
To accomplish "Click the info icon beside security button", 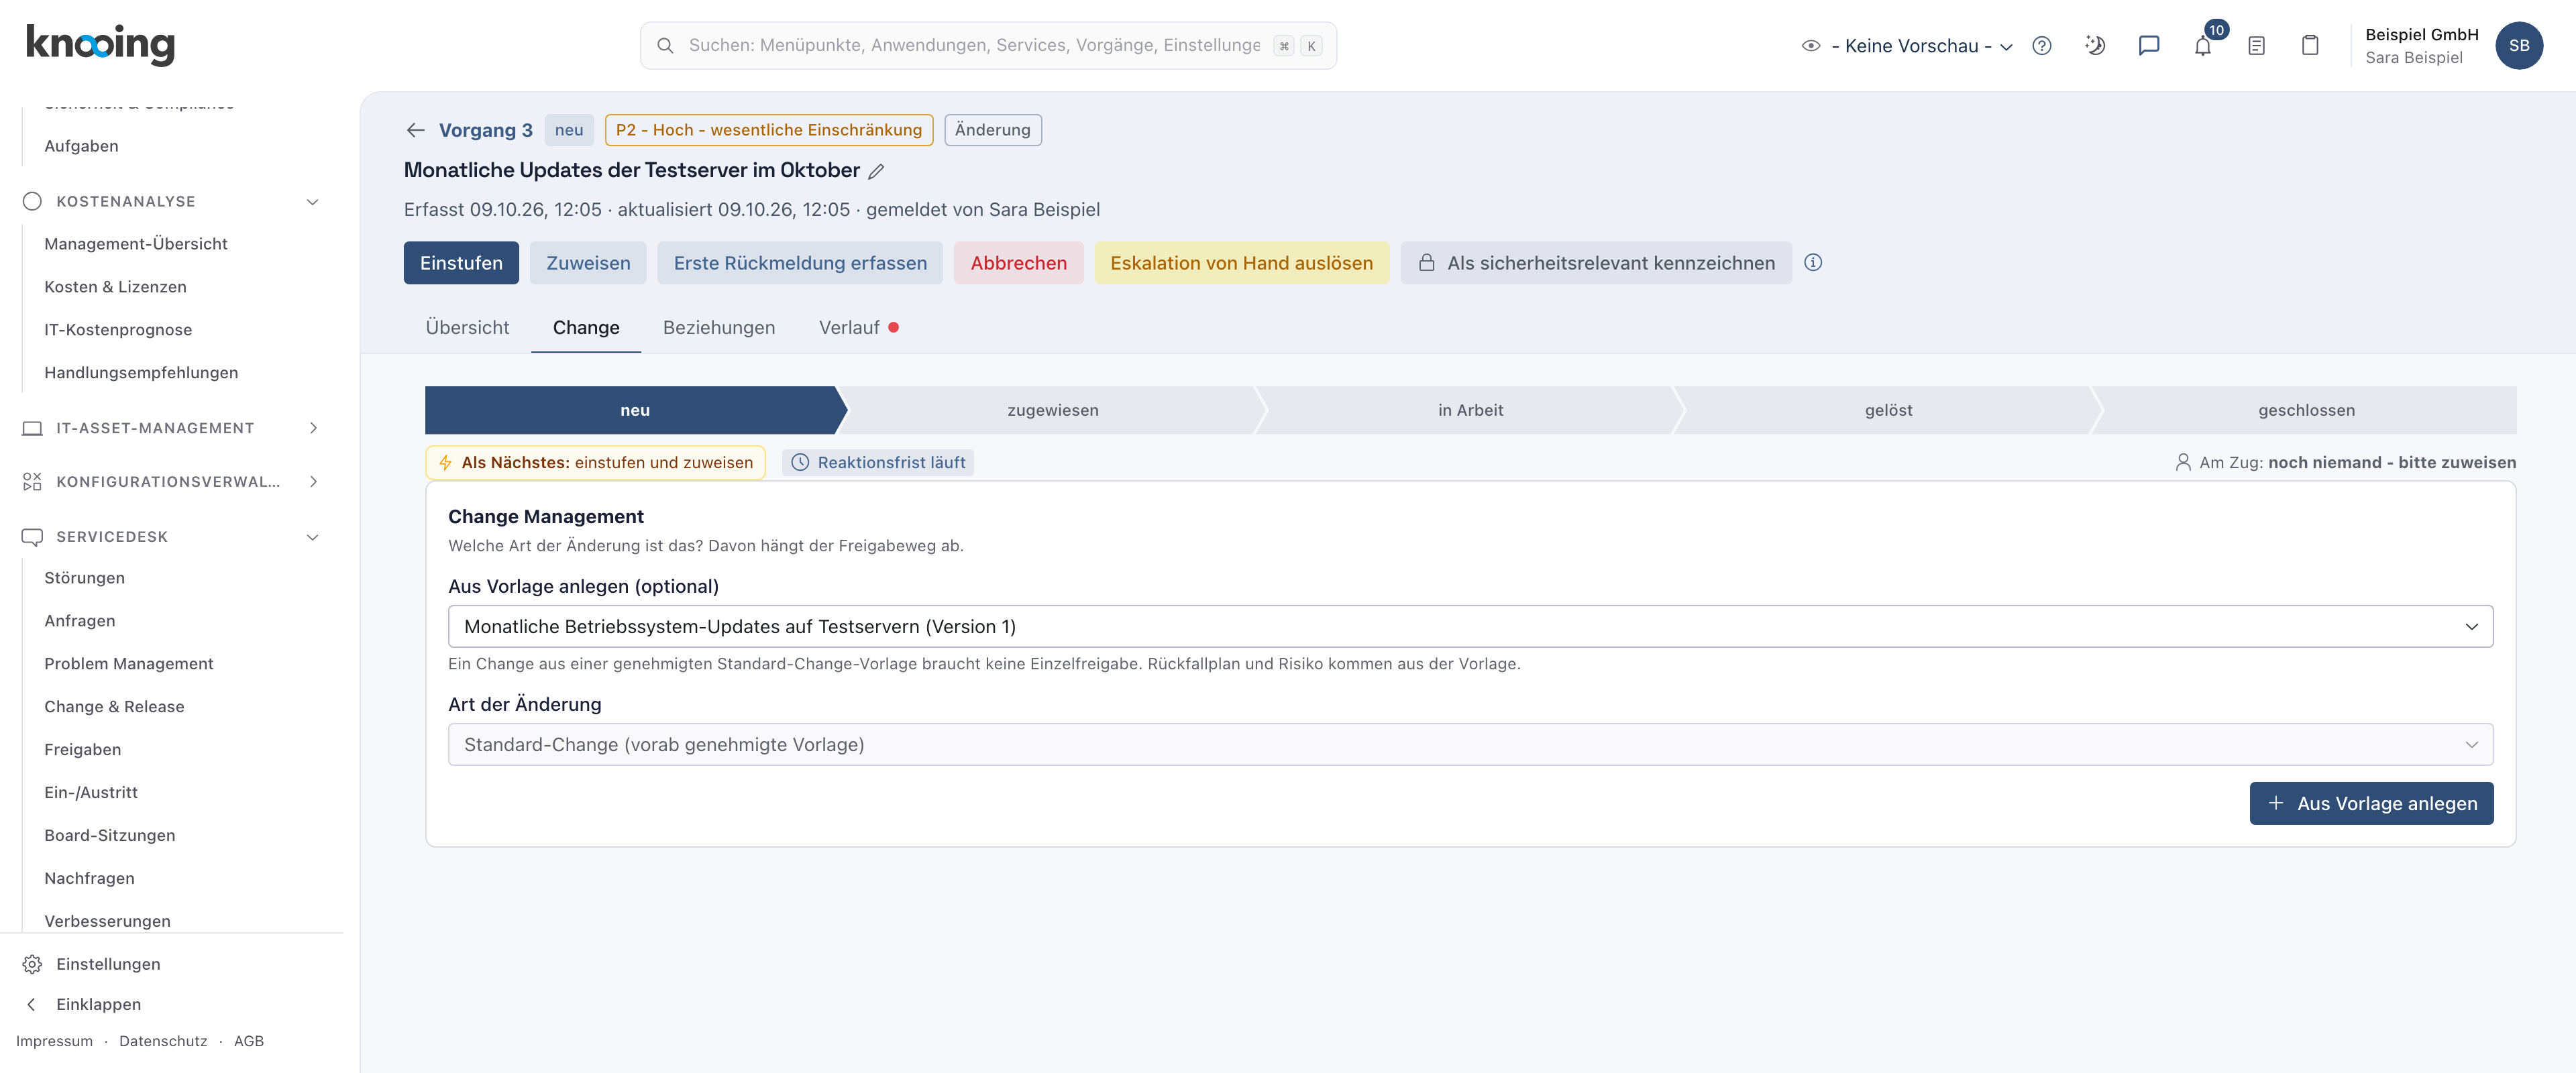I will coord(1813,263).
